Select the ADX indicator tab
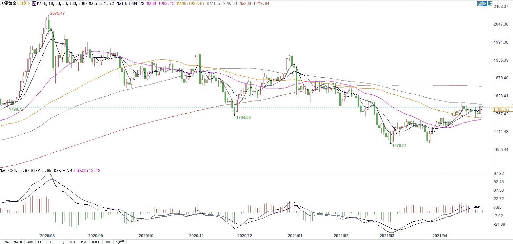The image size is (513, 244). click(x=30, y=242)
